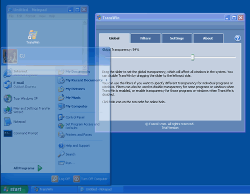The width and height of the screenshot is (250, 194).
Task: Open the About tab
Action: pyautogui.click(x=208, y=38)
